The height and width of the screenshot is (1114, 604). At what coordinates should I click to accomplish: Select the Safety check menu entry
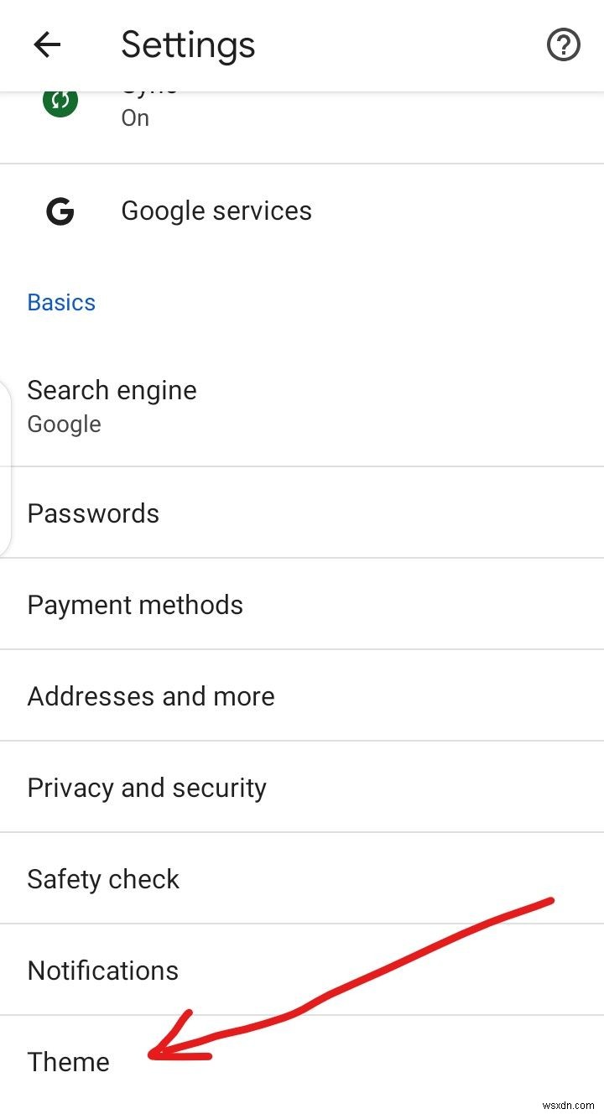point(103,879)
